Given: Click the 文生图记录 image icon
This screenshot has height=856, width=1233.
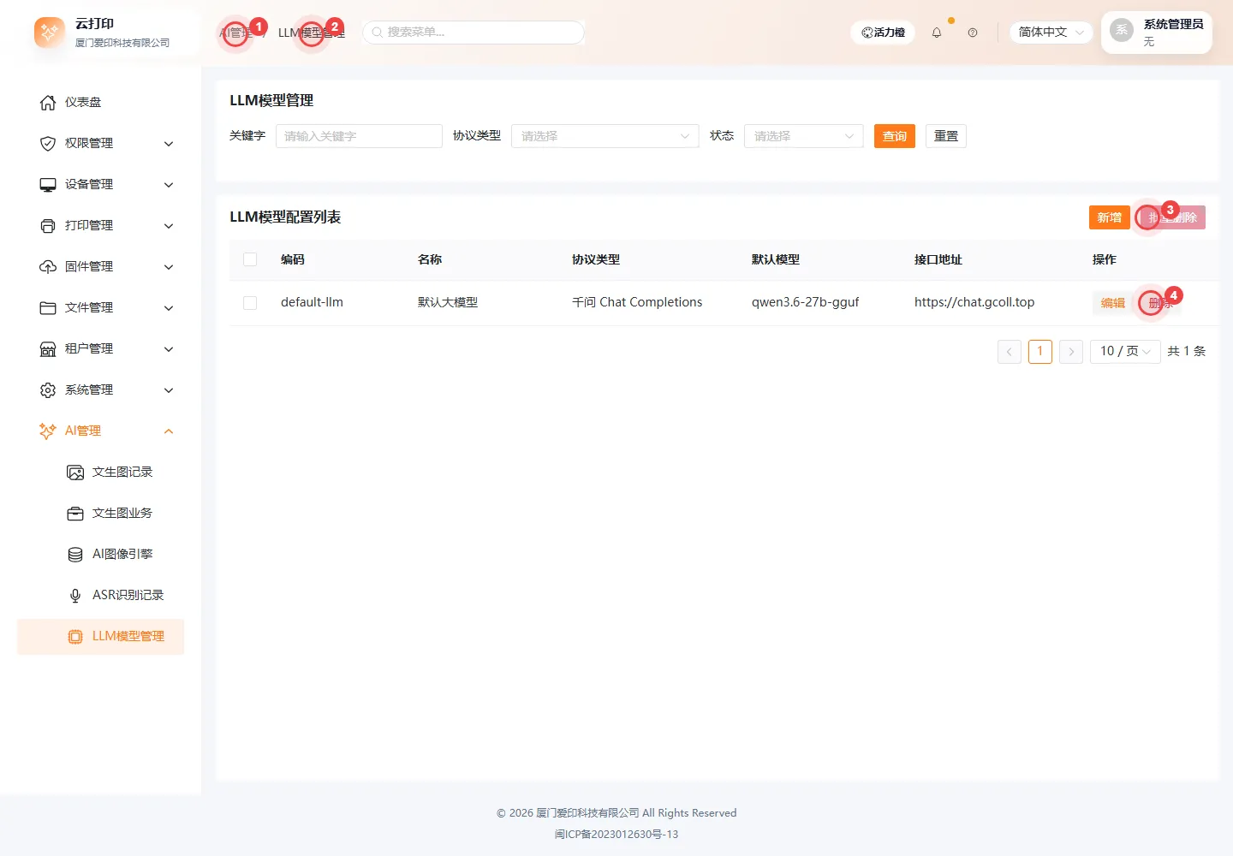Looking at the screenshot, I should click(75, 473).
